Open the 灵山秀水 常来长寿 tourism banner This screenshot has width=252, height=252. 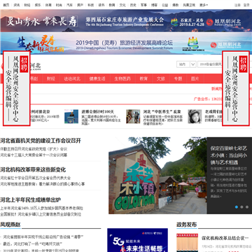[x=126, y=21]
